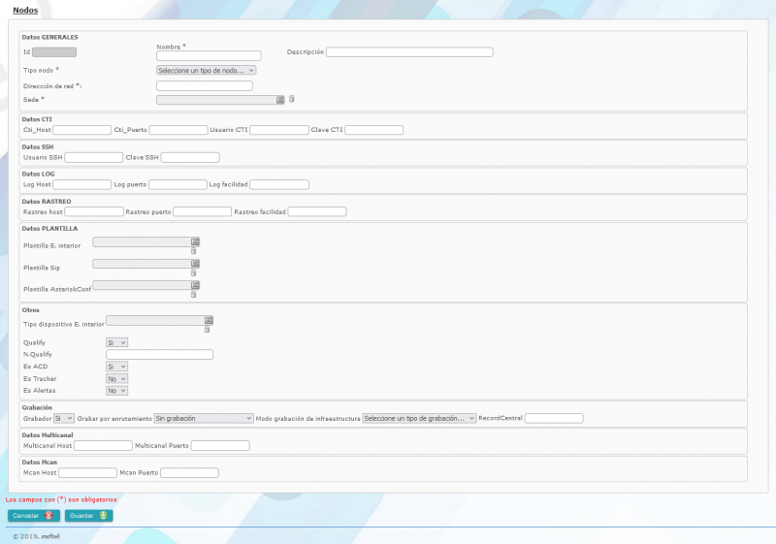776x544 pixels.
Task: Focus the Mcan Puerto field
Action: click(x=189, y=473)
